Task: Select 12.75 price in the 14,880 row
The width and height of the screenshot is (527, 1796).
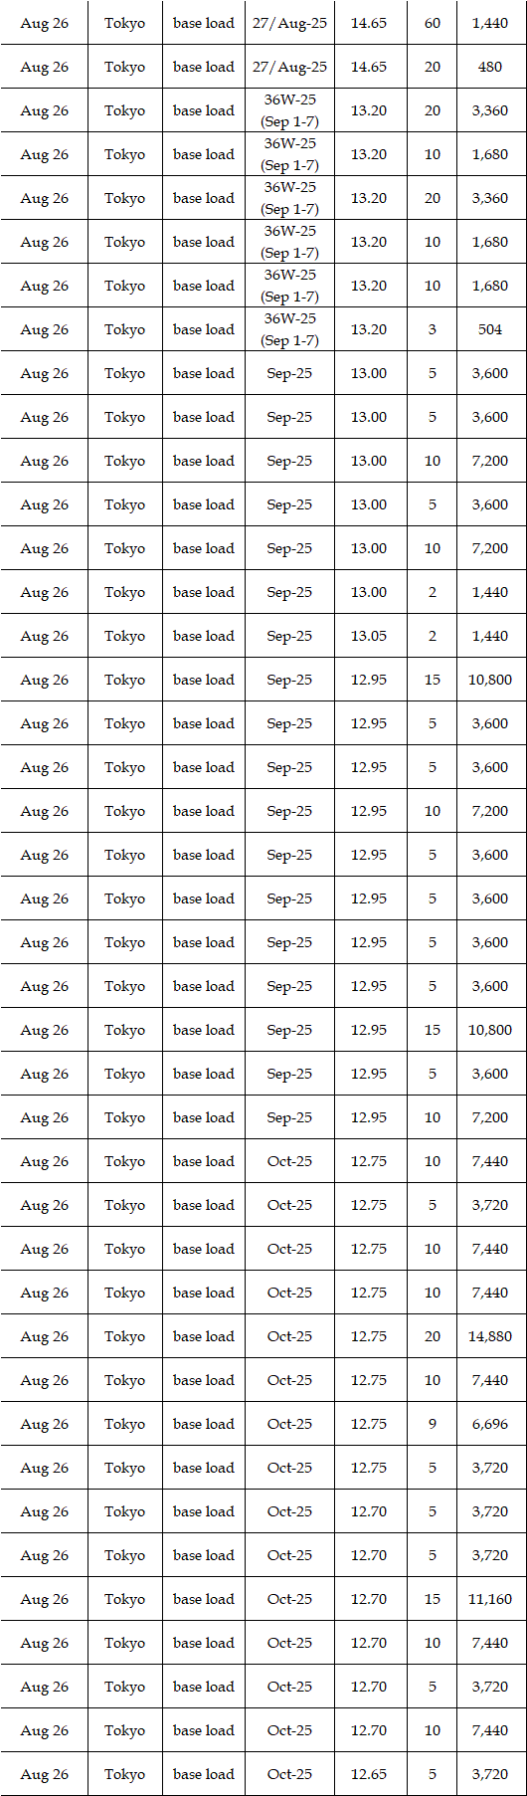Action: tap(370, 1336)
